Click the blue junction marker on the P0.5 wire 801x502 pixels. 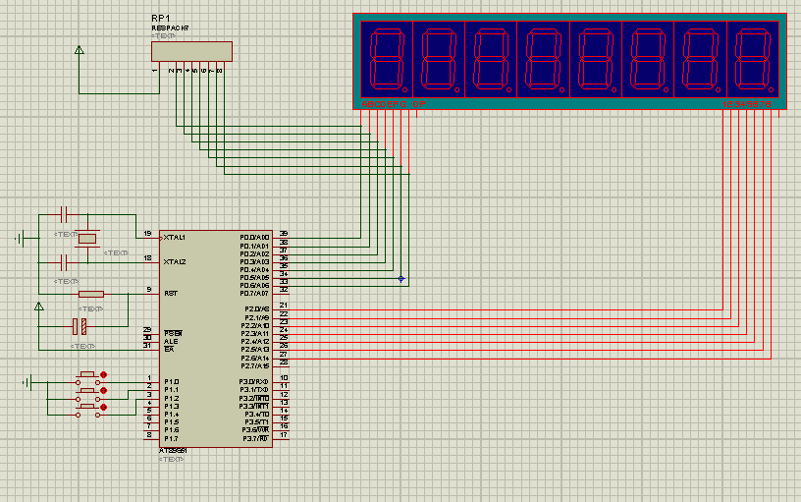tap(401, 279)
